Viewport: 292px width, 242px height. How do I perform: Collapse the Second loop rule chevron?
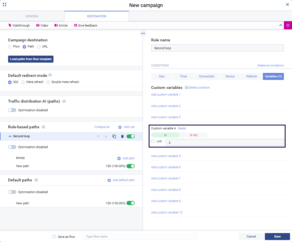[10, 136]
